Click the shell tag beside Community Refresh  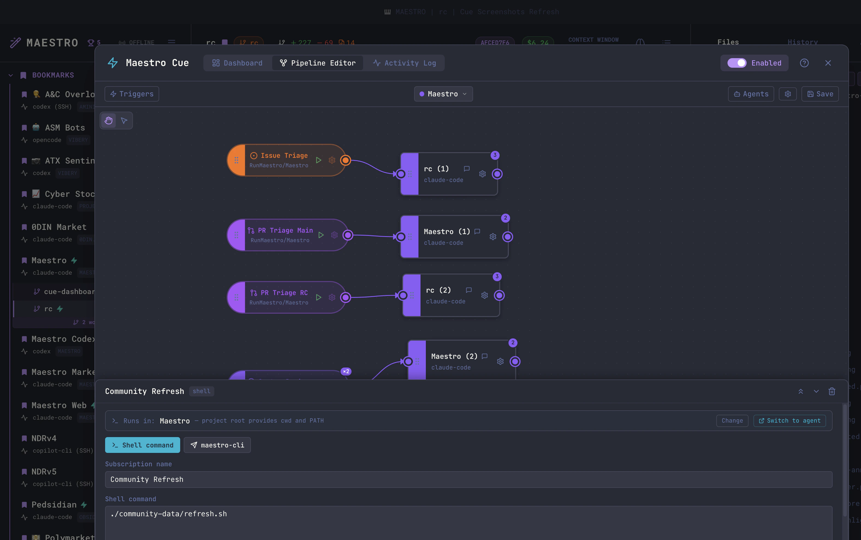(x=201, y=391)
